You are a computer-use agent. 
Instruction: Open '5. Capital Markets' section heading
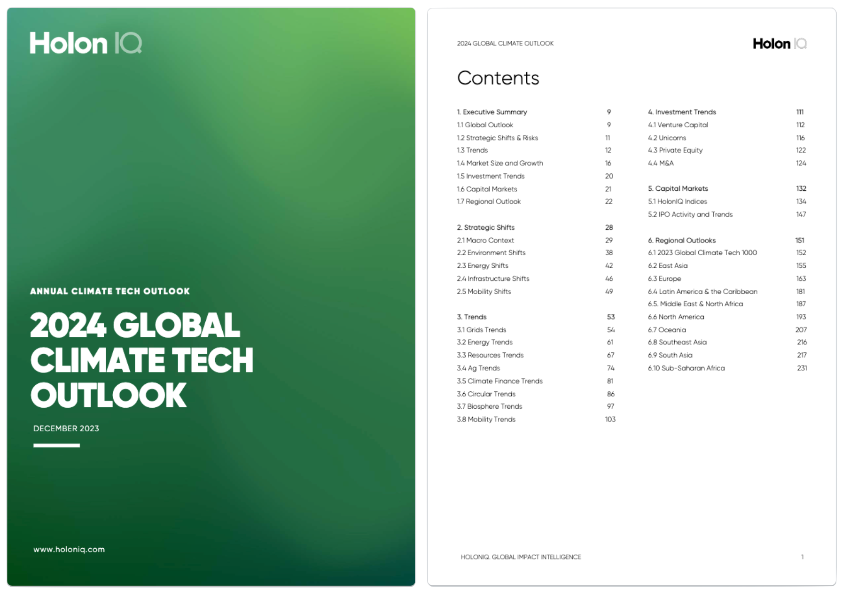[x=678, y=188]
